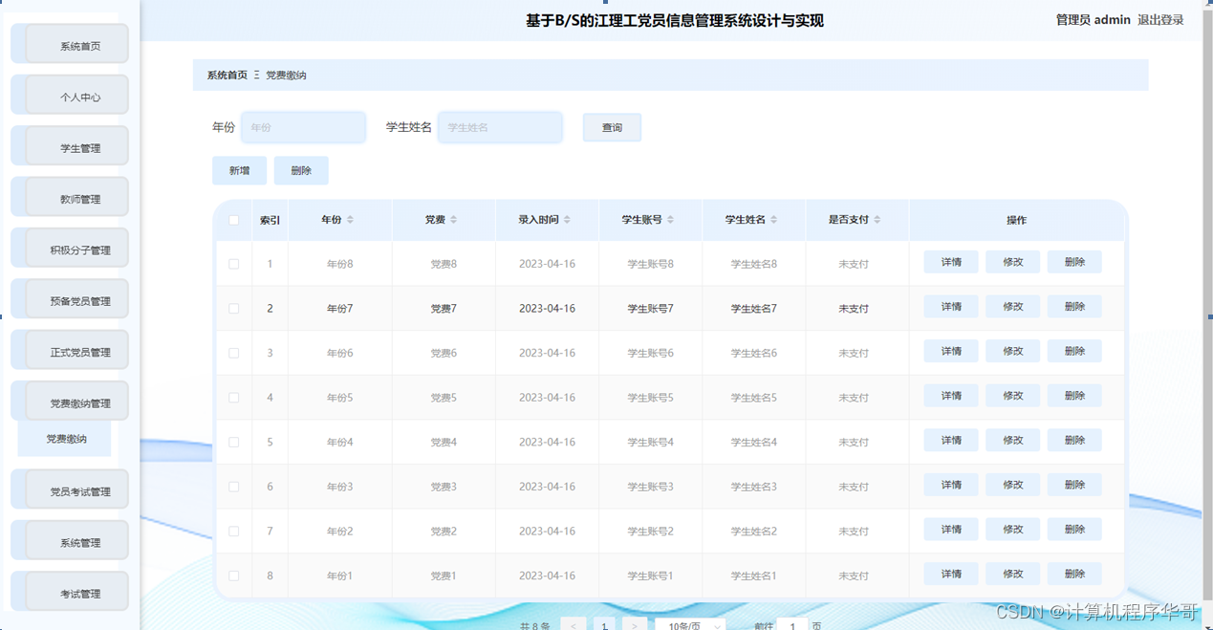Click the sort icon on 学生账号 column
The height and width of the screenshot is (630, 1213).
point(672,220)
